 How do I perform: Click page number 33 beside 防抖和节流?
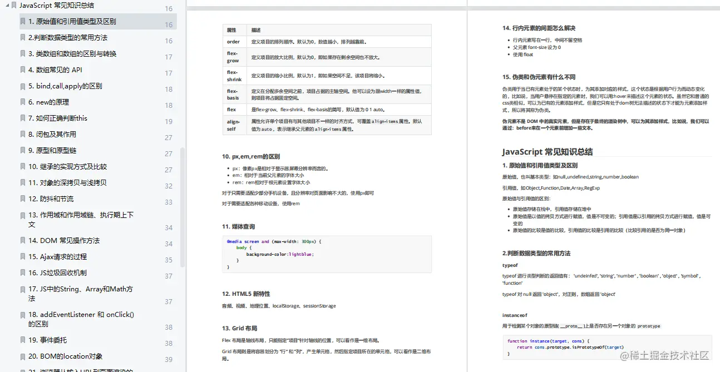(169, 202)
